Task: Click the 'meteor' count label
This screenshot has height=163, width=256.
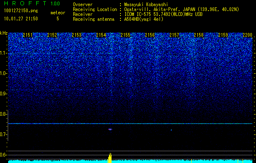Action: 58,13
